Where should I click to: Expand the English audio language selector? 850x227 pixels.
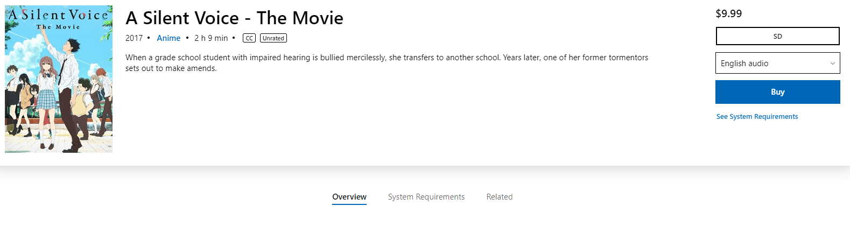click(x=777, y=63)
